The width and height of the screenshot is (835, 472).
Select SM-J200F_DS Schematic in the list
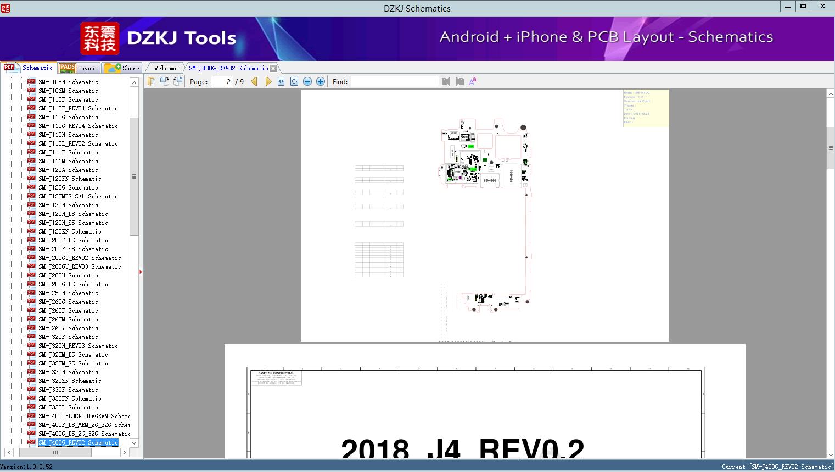click(73, 240)
